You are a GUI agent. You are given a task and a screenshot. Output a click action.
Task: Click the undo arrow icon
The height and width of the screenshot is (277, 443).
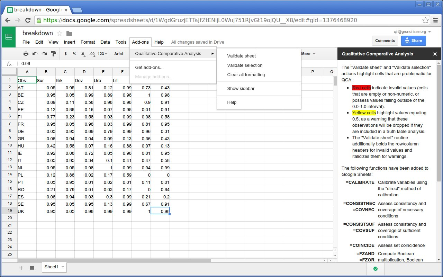click(x=35, y=54)
